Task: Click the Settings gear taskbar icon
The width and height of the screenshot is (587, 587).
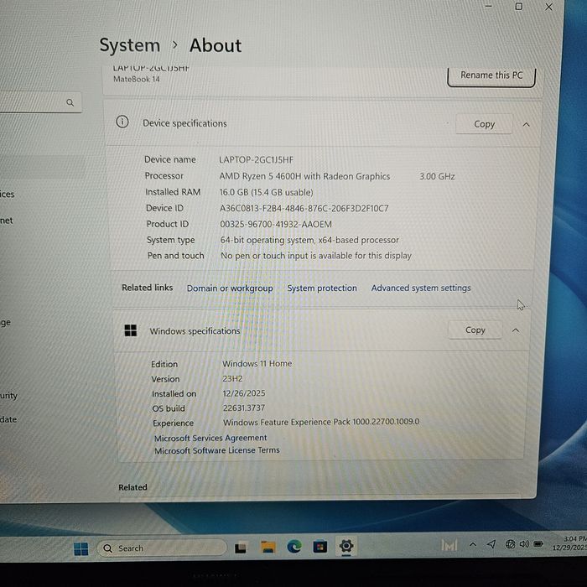Action: coord(346,546)
